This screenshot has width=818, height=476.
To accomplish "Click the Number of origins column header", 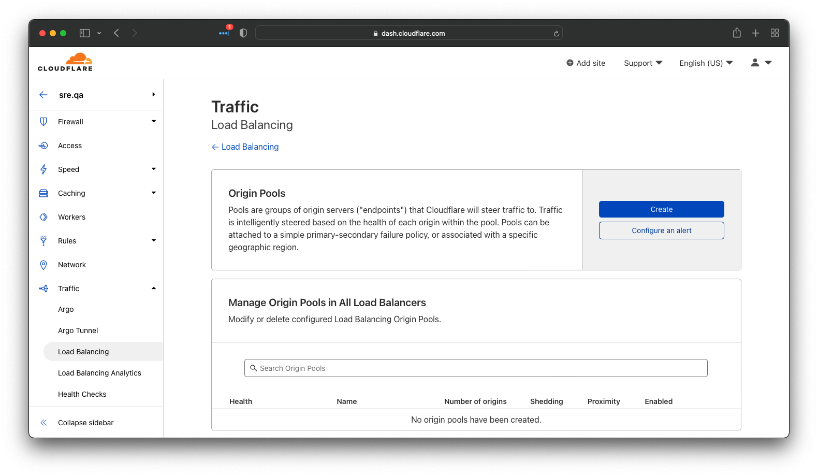I will [475, 401].
